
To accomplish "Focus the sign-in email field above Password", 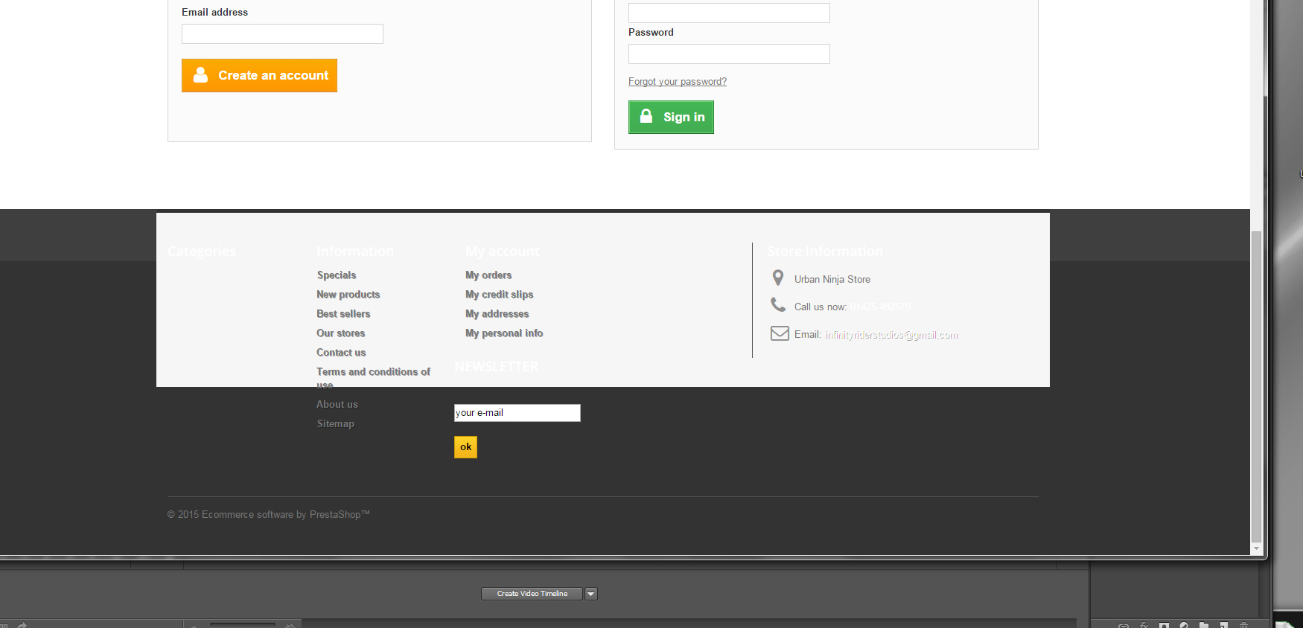I will click(729, 13).
